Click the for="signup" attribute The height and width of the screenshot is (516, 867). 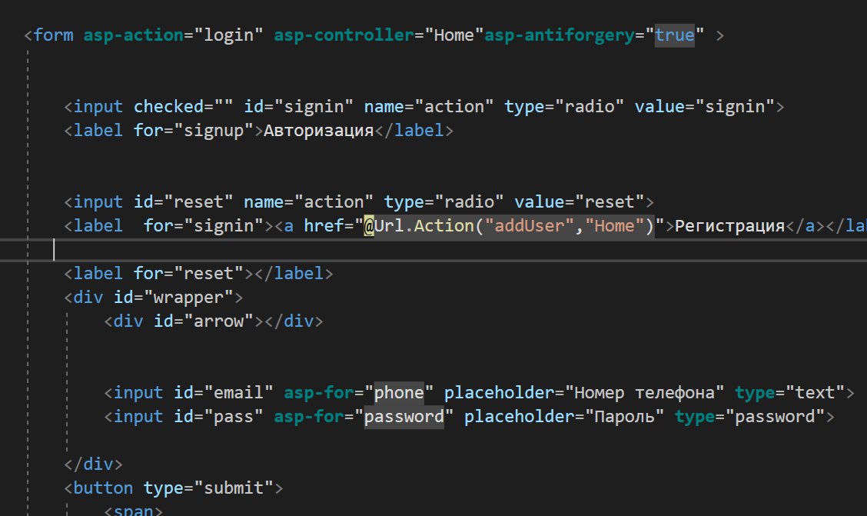(194, 131)
